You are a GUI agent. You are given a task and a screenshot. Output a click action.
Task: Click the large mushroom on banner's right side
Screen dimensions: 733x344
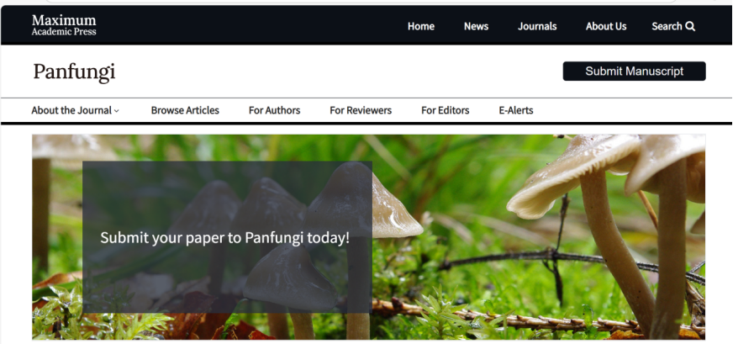point(588,193)
